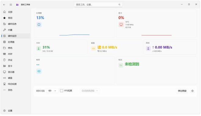Select 硬件监控 in the sidebar

click(x=16, y=36)
